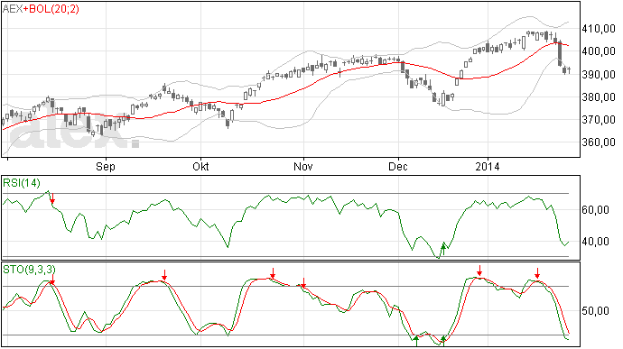This screenshot has width=623, height=349.
Task: Click the green buy arrow in RSI panel
Action: pos(443,250)
